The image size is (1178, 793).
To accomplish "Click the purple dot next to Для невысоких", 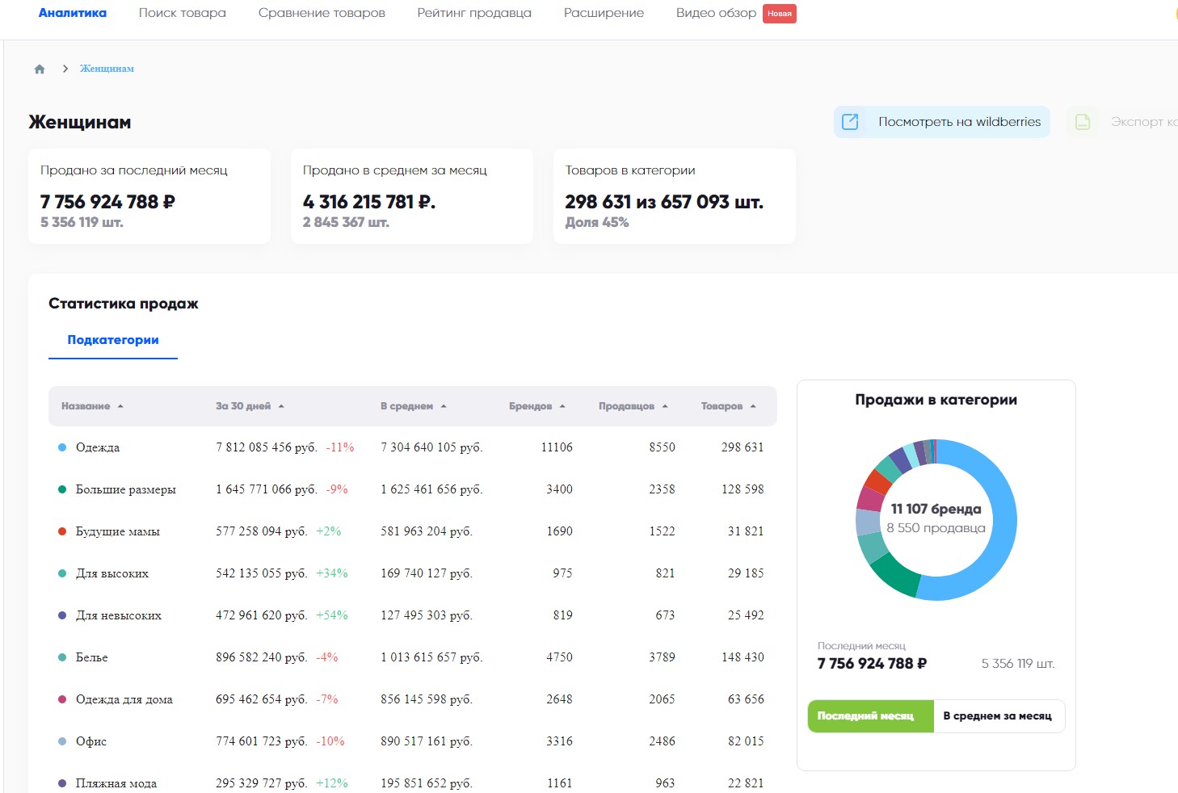I will (62, 615).
